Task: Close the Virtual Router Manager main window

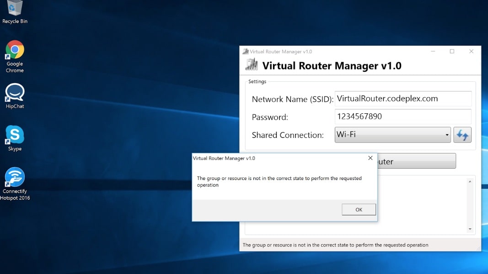Action: coord(471,52)
